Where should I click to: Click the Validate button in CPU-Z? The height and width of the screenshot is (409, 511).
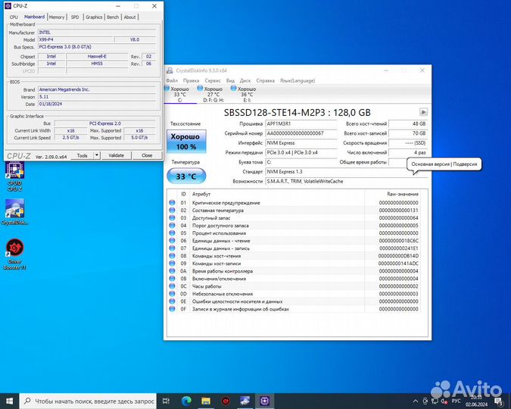pyautogui.click(x=116, y=155)
